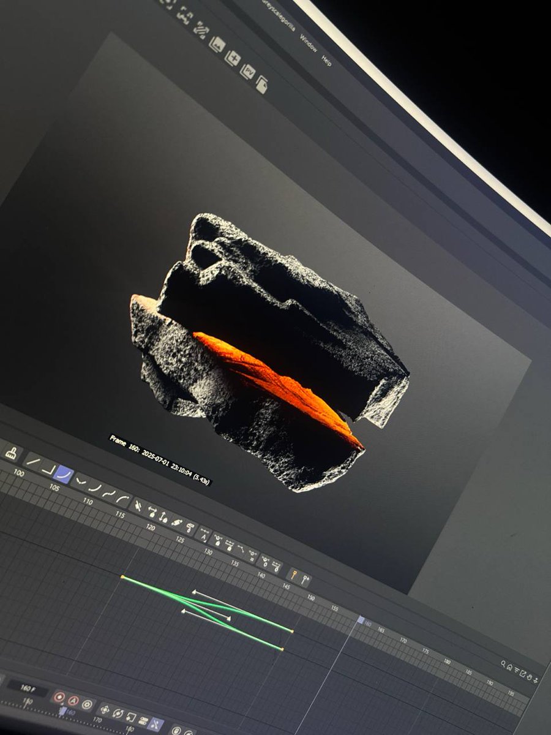Open the Help menu
Viewport: 551px width, 735px height.
point(326,61)
